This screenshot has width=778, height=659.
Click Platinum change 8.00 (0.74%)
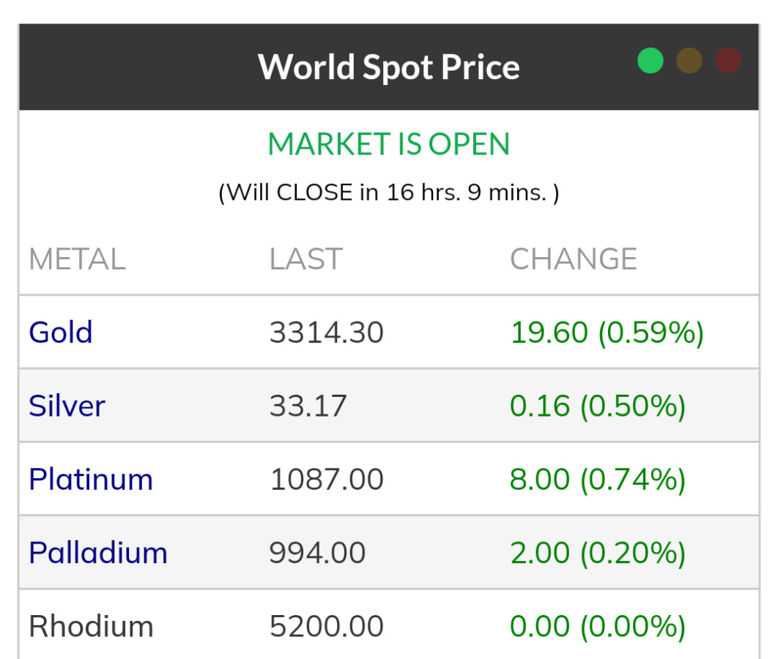(x=598, y=480)
